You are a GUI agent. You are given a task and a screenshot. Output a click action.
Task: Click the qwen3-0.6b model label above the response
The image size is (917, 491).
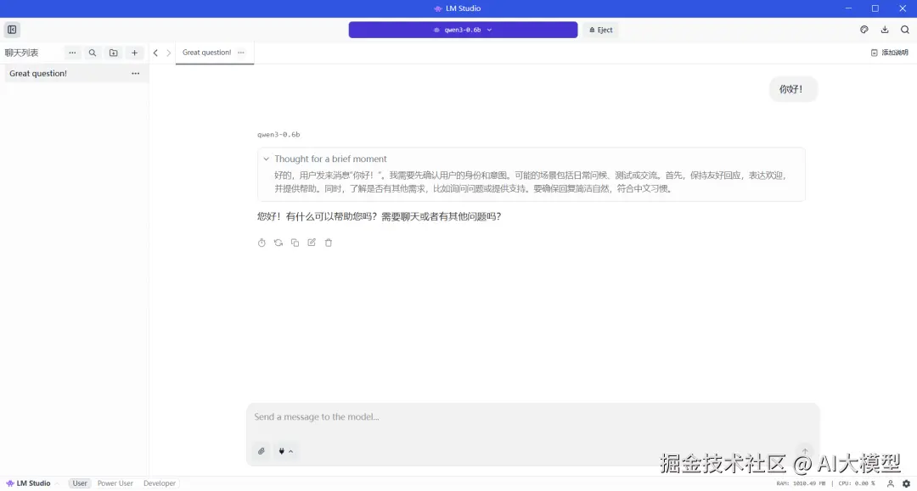click(x=278, y=135)
